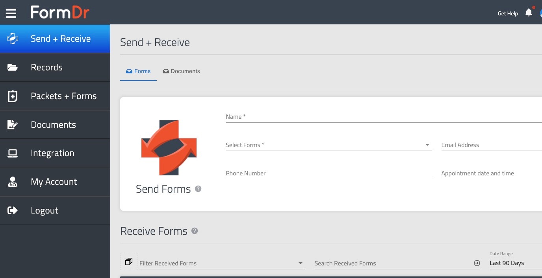Click the Receive Forms heading text

tap(154, 231)
